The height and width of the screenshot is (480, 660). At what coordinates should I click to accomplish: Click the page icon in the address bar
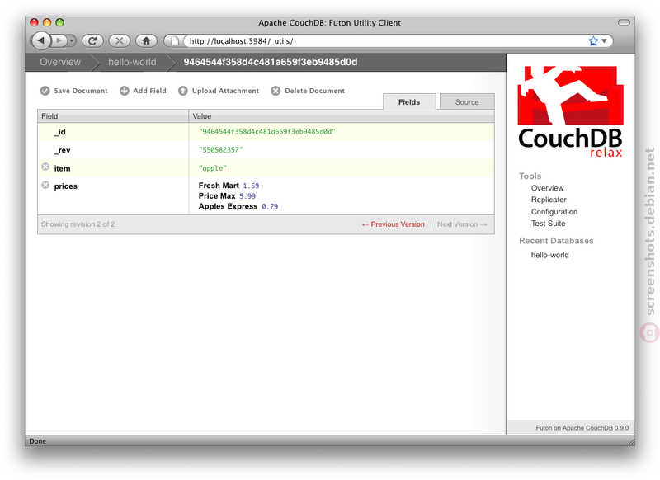175,40
